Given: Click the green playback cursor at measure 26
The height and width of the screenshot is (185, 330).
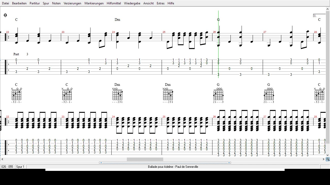Looking at the screenshot, I should (x=218, y=44).
